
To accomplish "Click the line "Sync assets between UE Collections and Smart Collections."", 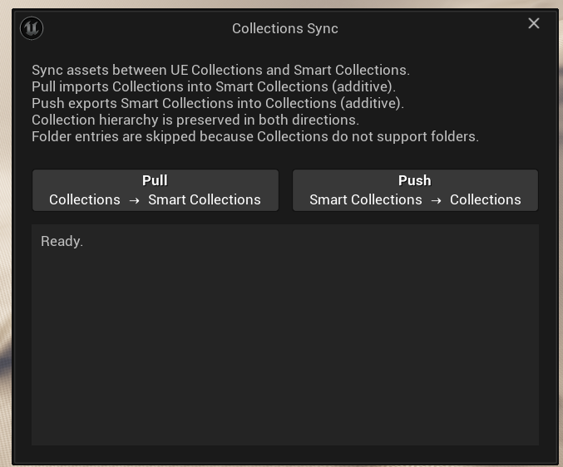I will point(220,70).
